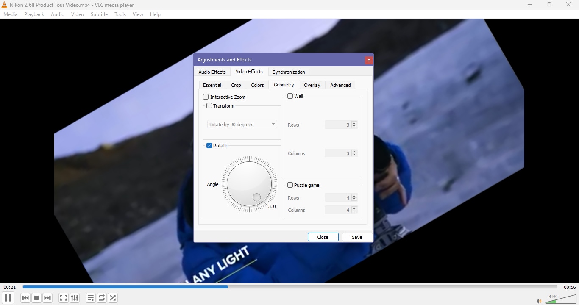
Task: Decrease puzzle game columns value
Action: [x=355, y=212]
